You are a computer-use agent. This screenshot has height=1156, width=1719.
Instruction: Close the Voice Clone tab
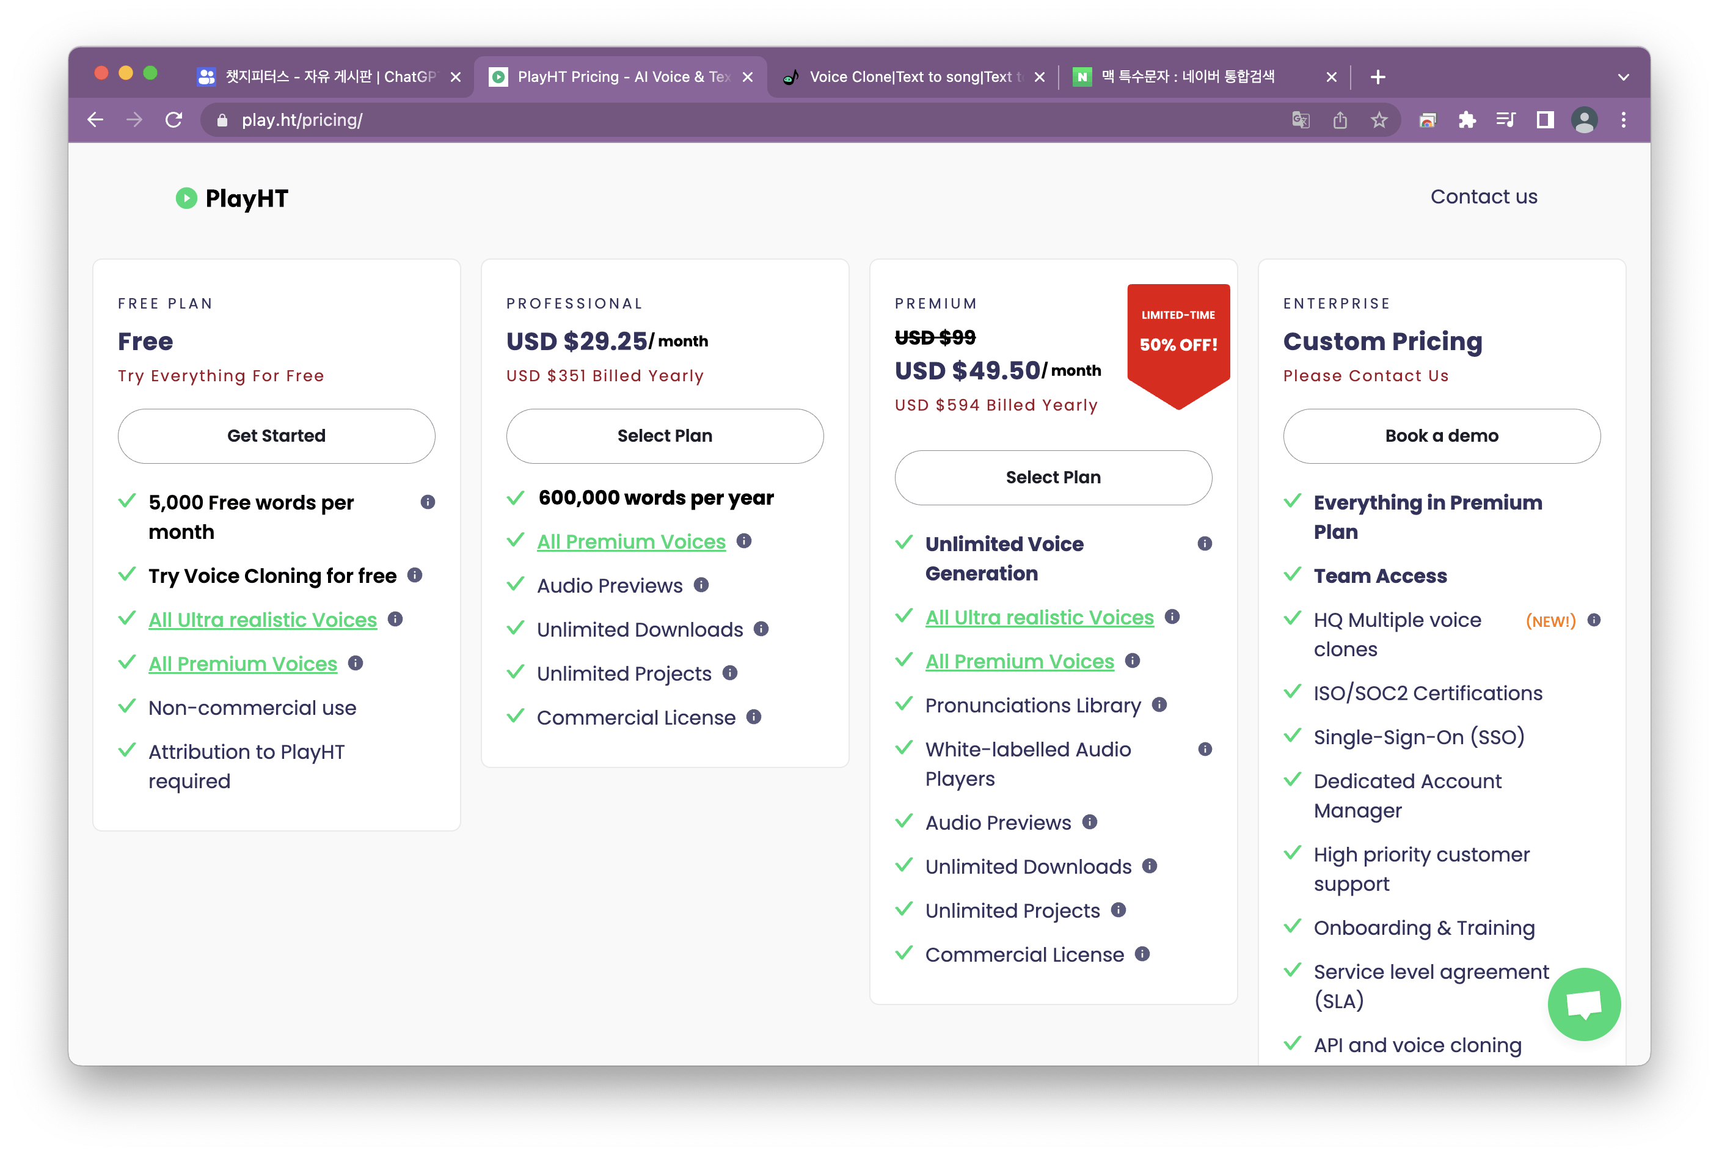pyautogui.click(x=1038, y=76)
